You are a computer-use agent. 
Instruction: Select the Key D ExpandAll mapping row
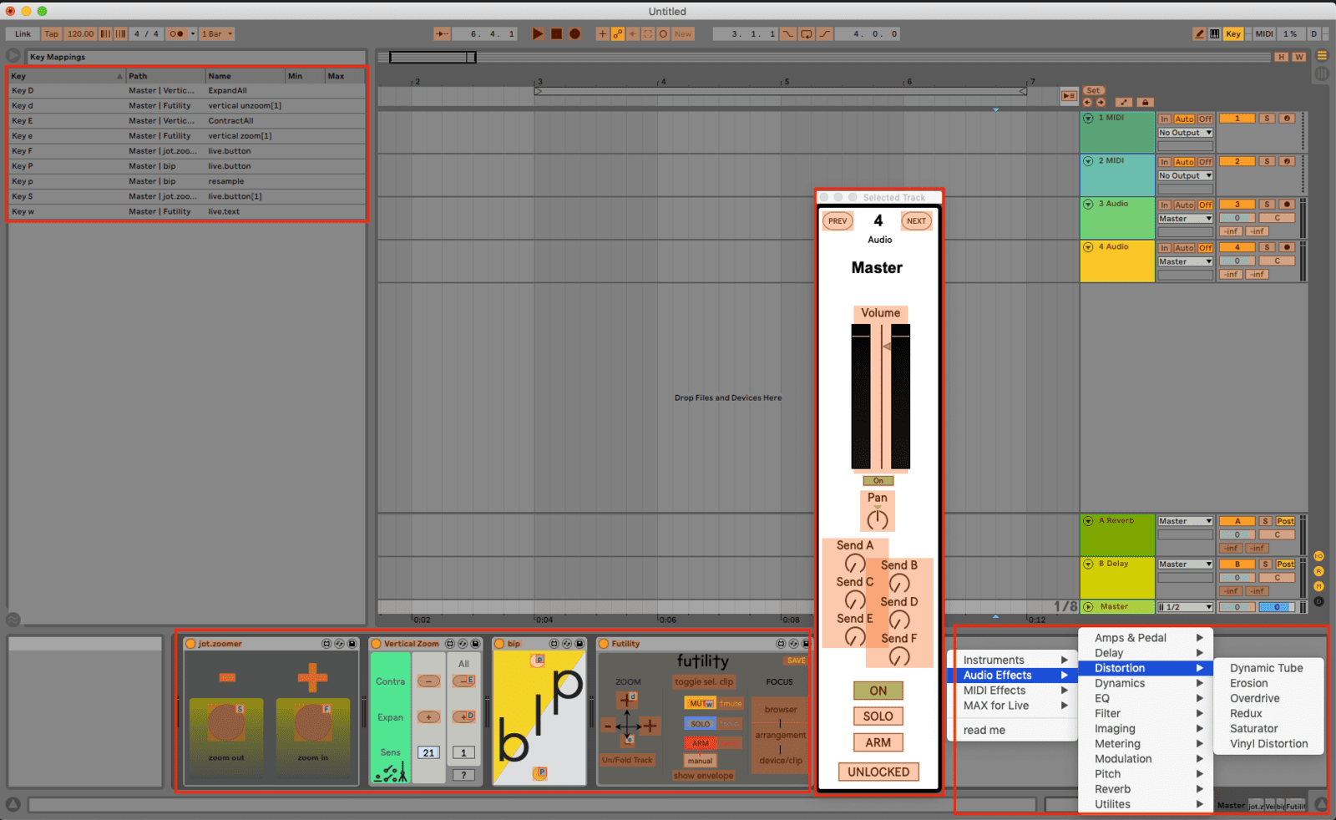[x=188, y=90]
